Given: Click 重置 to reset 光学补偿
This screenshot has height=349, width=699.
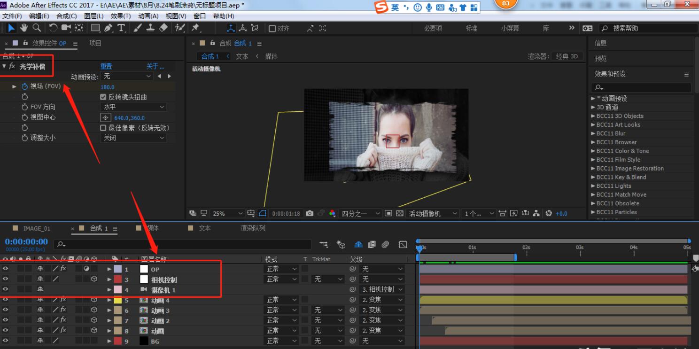Looking at the screenshot, I should (x=106, y=66).
